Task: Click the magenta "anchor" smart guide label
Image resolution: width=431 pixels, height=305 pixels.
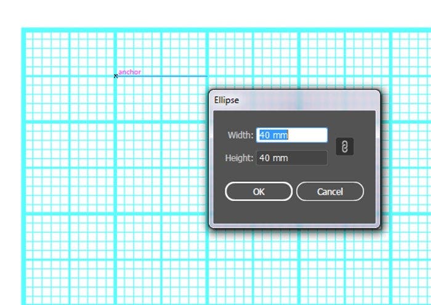Action: coord(130,72)
